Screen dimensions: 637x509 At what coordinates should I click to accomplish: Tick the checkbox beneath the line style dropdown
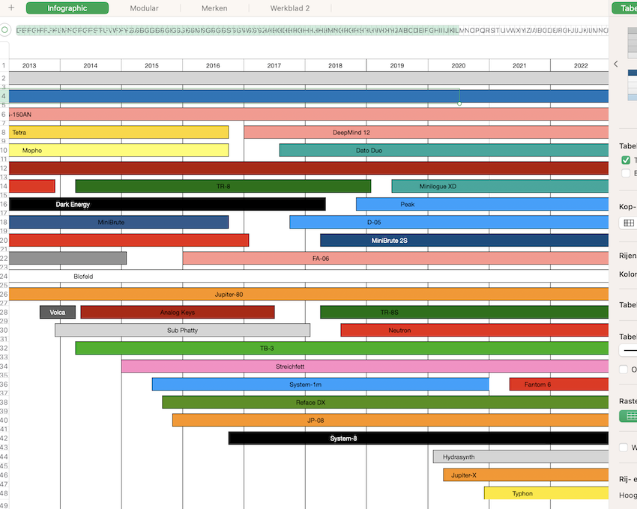624,370
